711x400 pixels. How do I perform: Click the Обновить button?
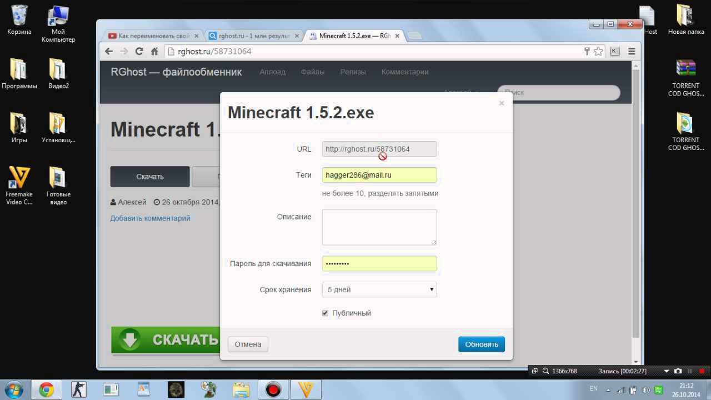point(482,344)
